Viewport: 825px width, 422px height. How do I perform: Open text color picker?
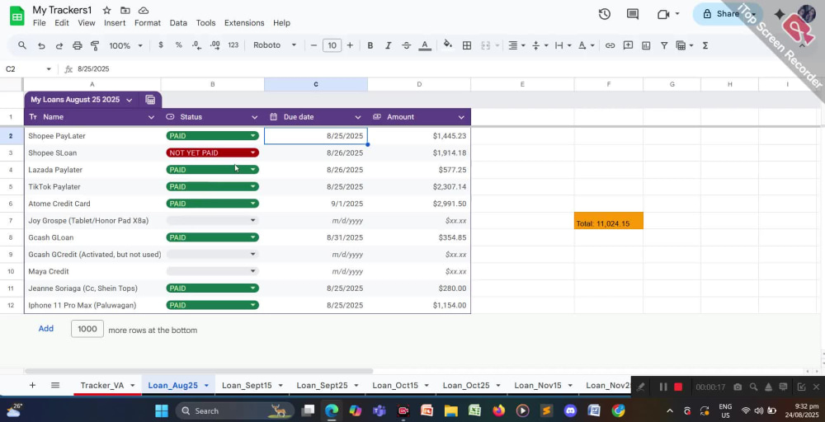click(x=425, y=45)
